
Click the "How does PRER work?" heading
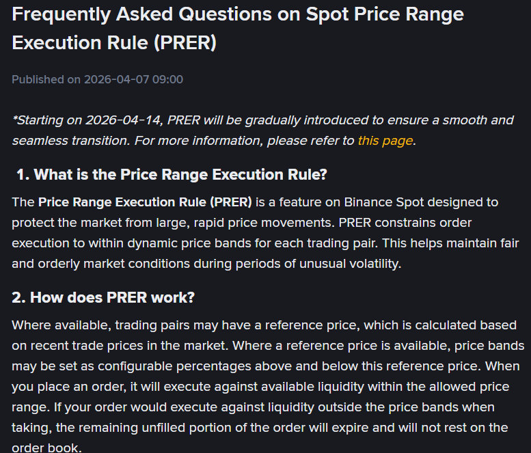[113, 297]
